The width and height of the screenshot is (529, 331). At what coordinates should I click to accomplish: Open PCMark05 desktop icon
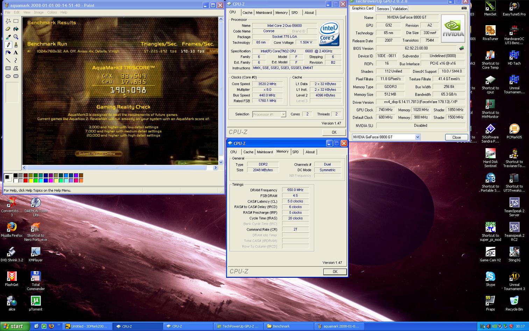tap(514, 131)
